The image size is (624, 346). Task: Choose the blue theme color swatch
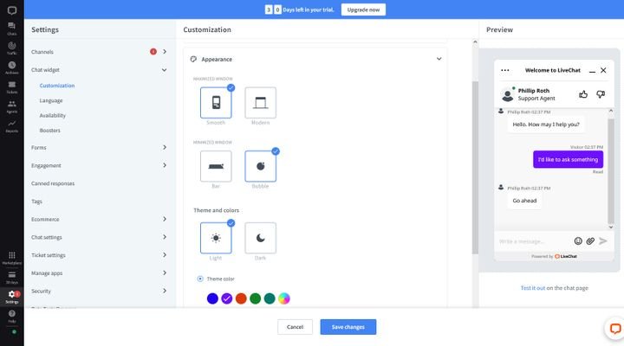(x=212, y=298)
